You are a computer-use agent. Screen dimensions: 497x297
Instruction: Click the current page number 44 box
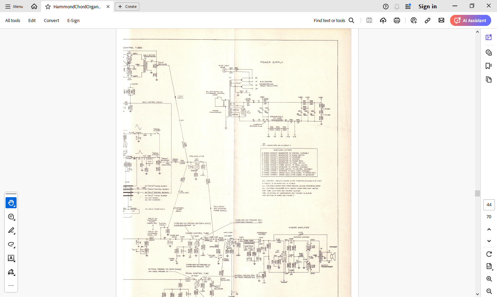click(x=489, y=205)
